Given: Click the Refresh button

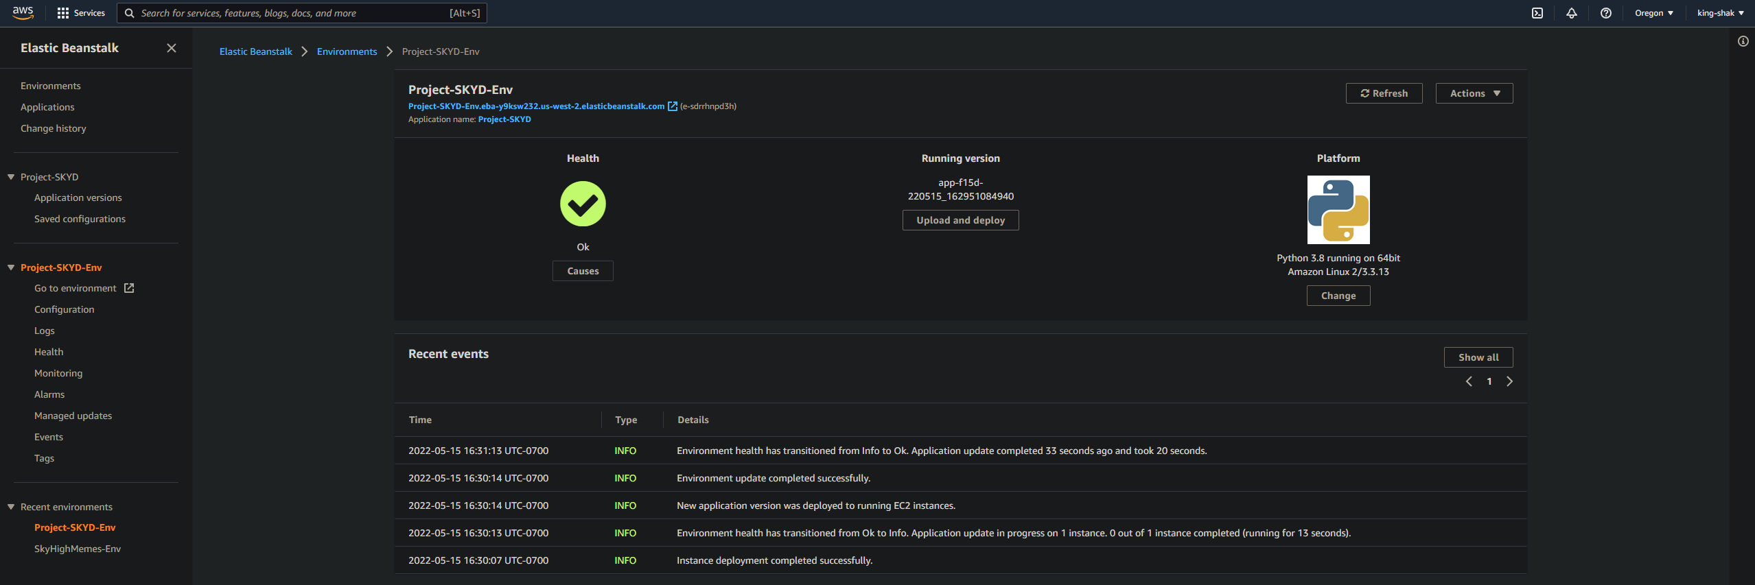Looking at the screenshot, I should [1384, 93].
